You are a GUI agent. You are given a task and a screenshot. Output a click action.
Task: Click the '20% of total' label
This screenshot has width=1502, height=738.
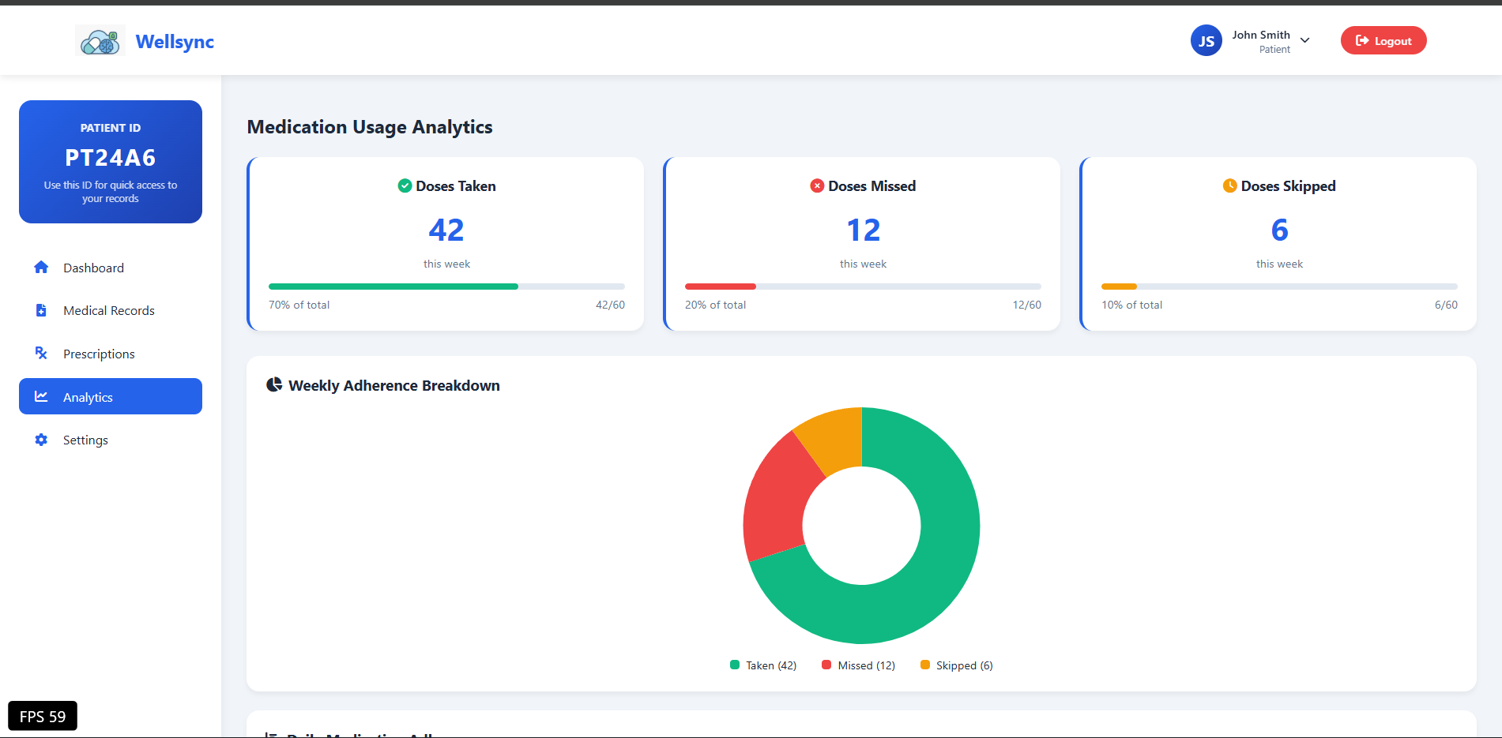tap(715, 305)
